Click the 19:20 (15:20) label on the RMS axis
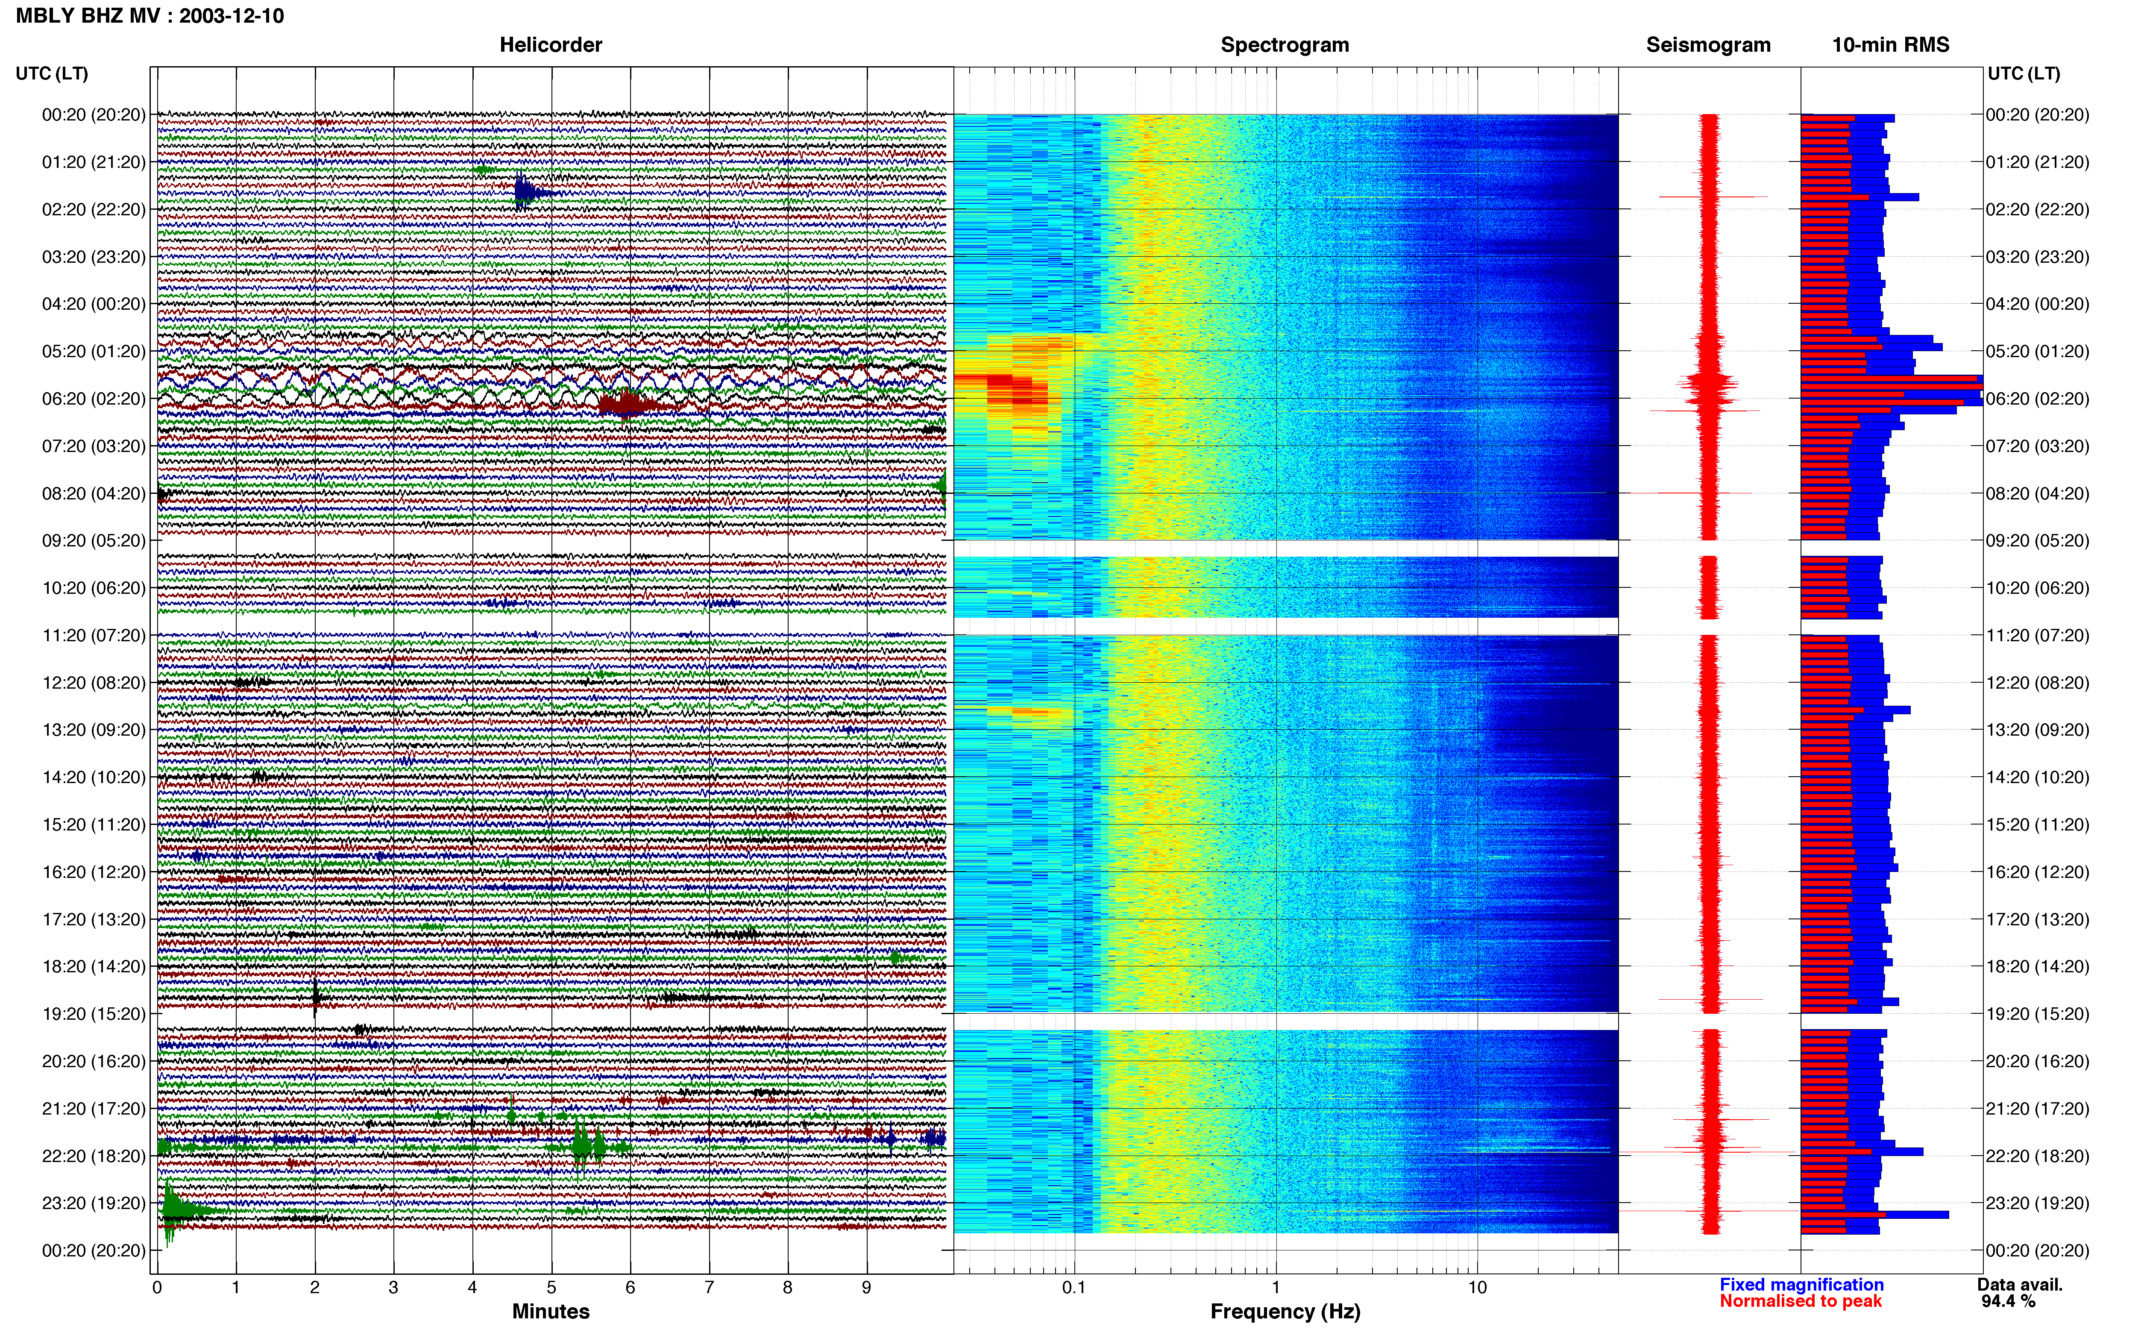 (2038, 1014)
